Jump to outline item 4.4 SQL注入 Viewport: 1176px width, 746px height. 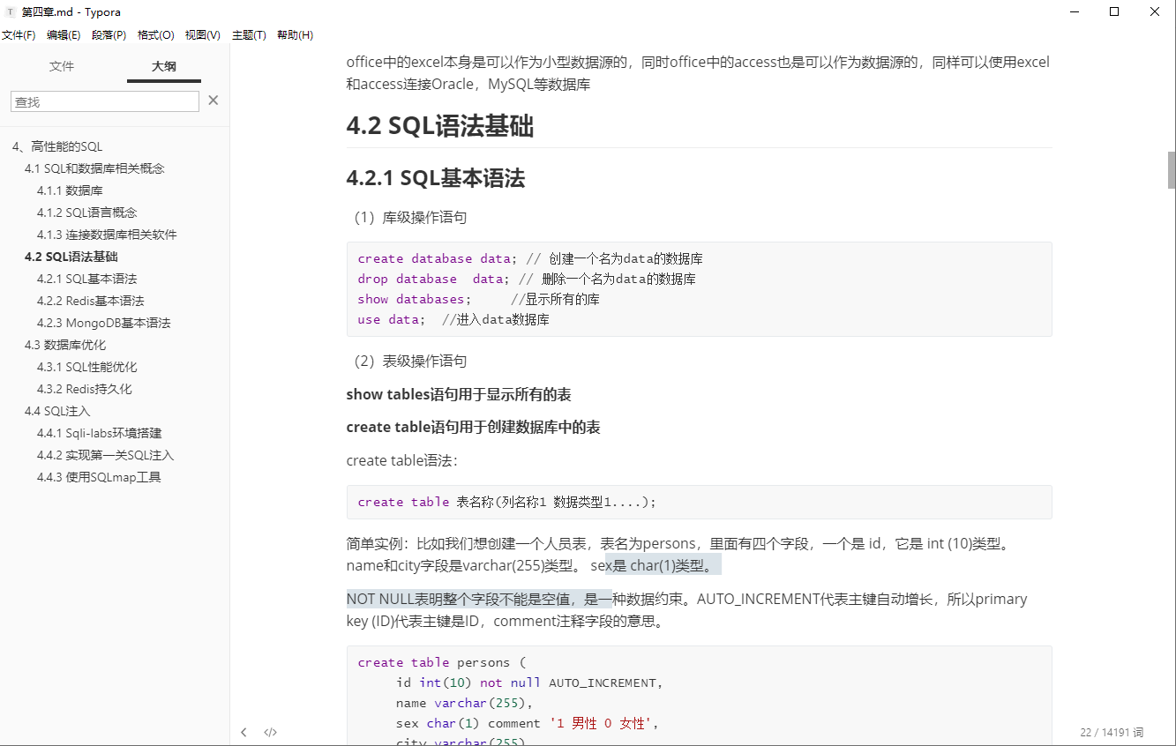pyautogui.click(x=57, y=411)
